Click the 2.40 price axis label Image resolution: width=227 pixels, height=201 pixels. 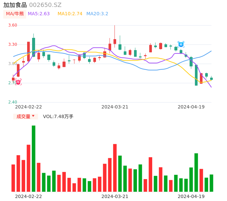click(x=12, y=102)
